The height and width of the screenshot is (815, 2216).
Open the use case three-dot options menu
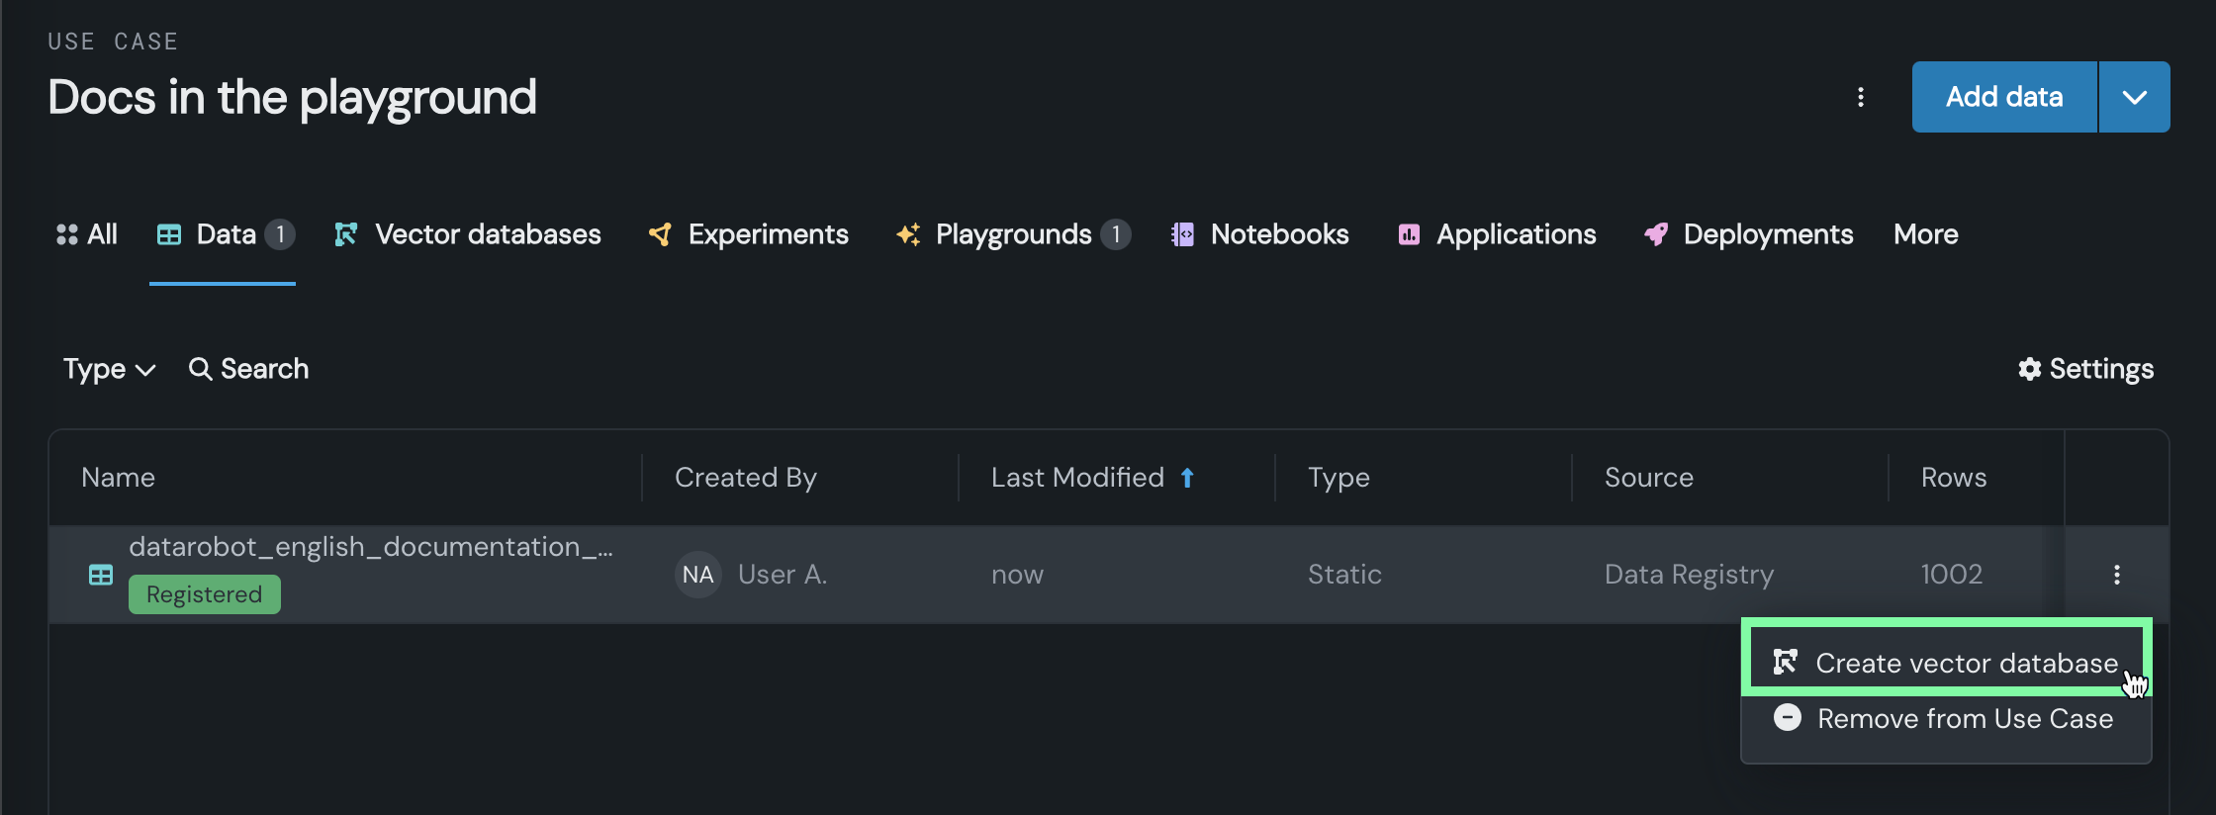click(x=1861, y=97)
